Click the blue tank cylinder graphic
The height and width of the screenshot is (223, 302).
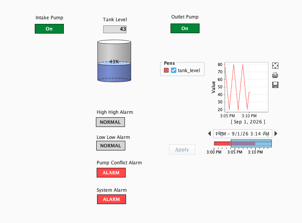pyautogui.click(x=114, y=61)
